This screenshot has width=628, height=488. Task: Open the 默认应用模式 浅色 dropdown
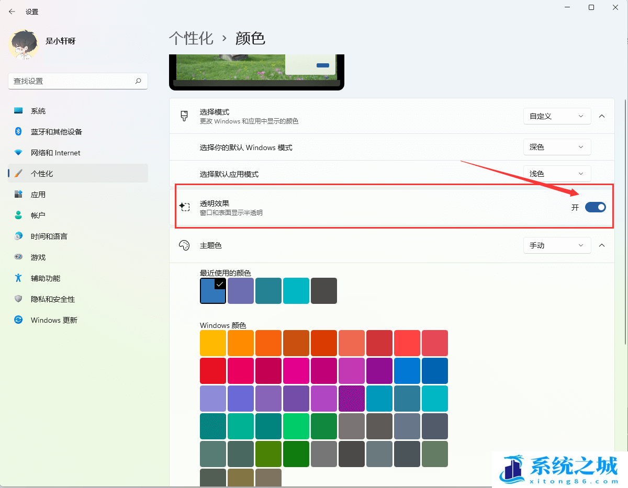(x=557, y=174)
